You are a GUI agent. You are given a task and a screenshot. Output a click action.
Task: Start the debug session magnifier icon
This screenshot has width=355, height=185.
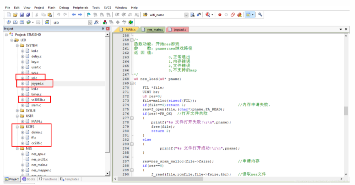[x=208, y=15]
